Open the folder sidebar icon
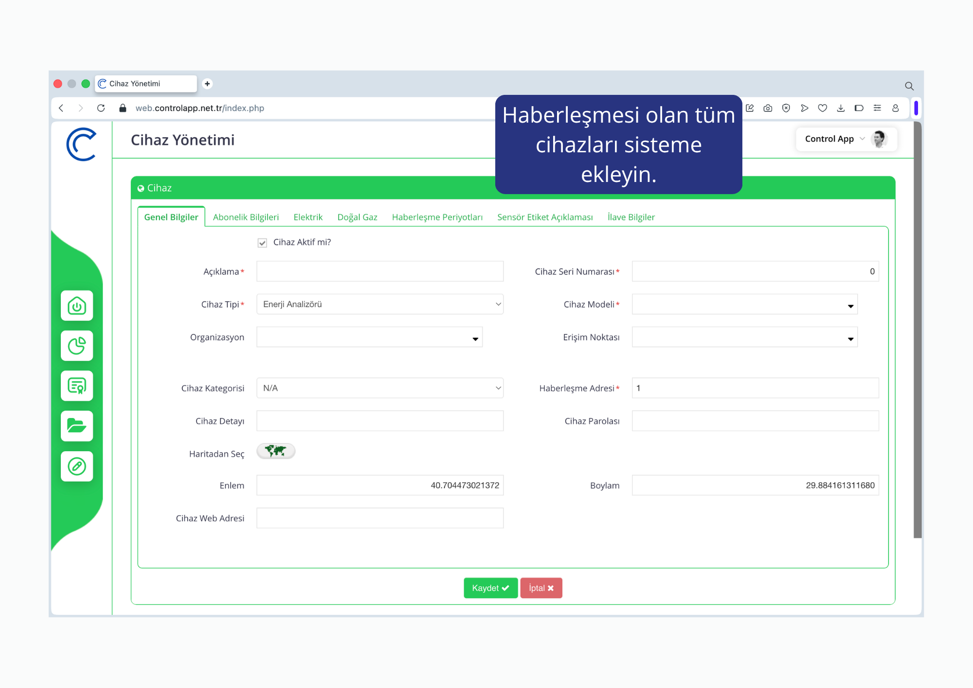The width and height of the screenshot is (973, 688). (x=77, y=426)
